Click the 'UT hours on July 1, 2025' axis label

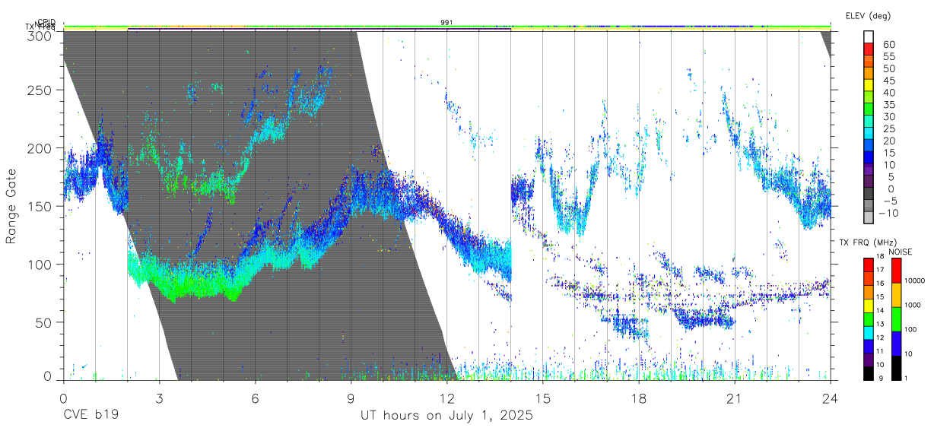446,416
